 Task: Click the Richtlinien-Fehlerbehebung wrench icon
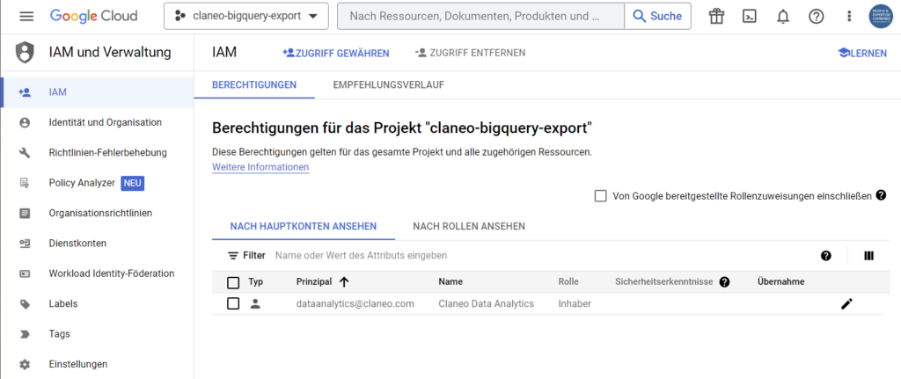[25, 153]
